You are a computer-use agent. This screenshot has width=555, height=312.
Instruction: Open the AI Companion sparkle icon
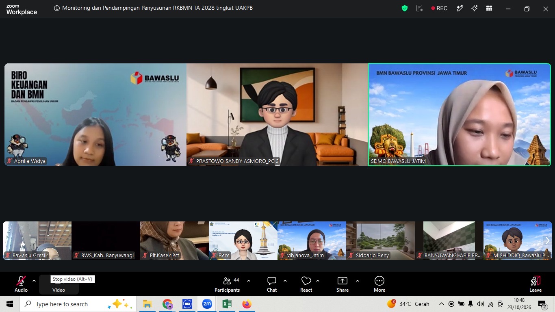click(x=475, y=8)
